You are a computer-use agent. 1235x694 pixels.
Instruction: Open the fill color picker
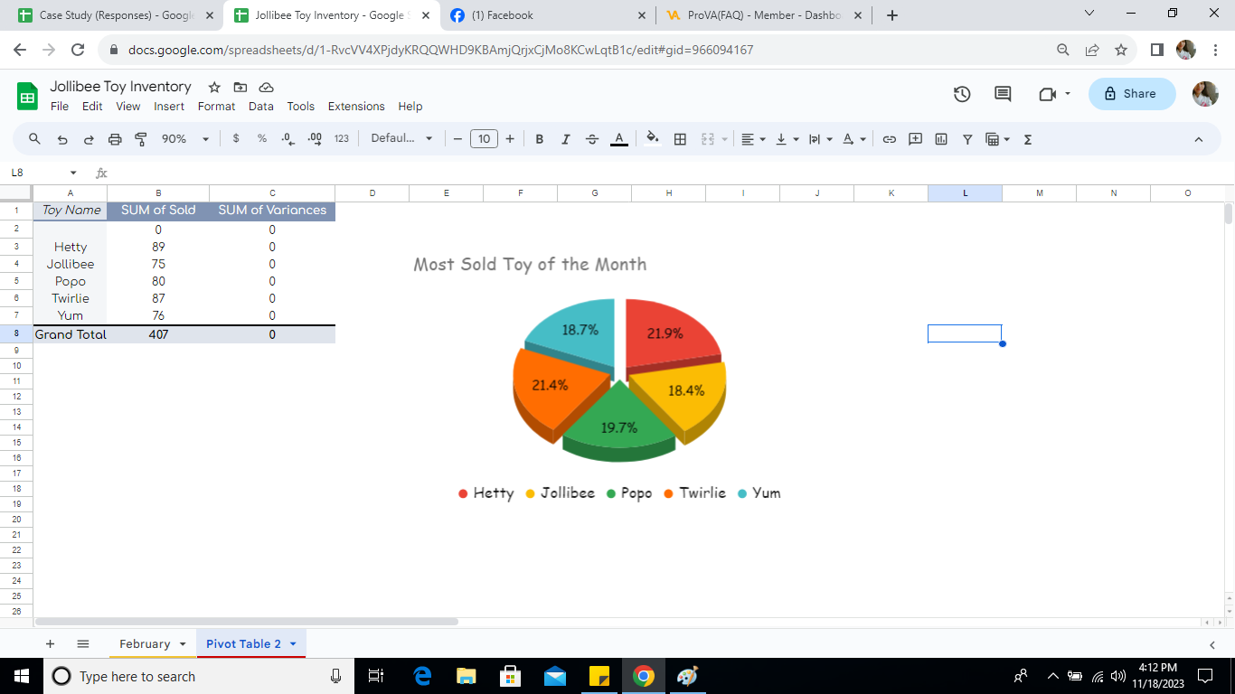(653, 139)
